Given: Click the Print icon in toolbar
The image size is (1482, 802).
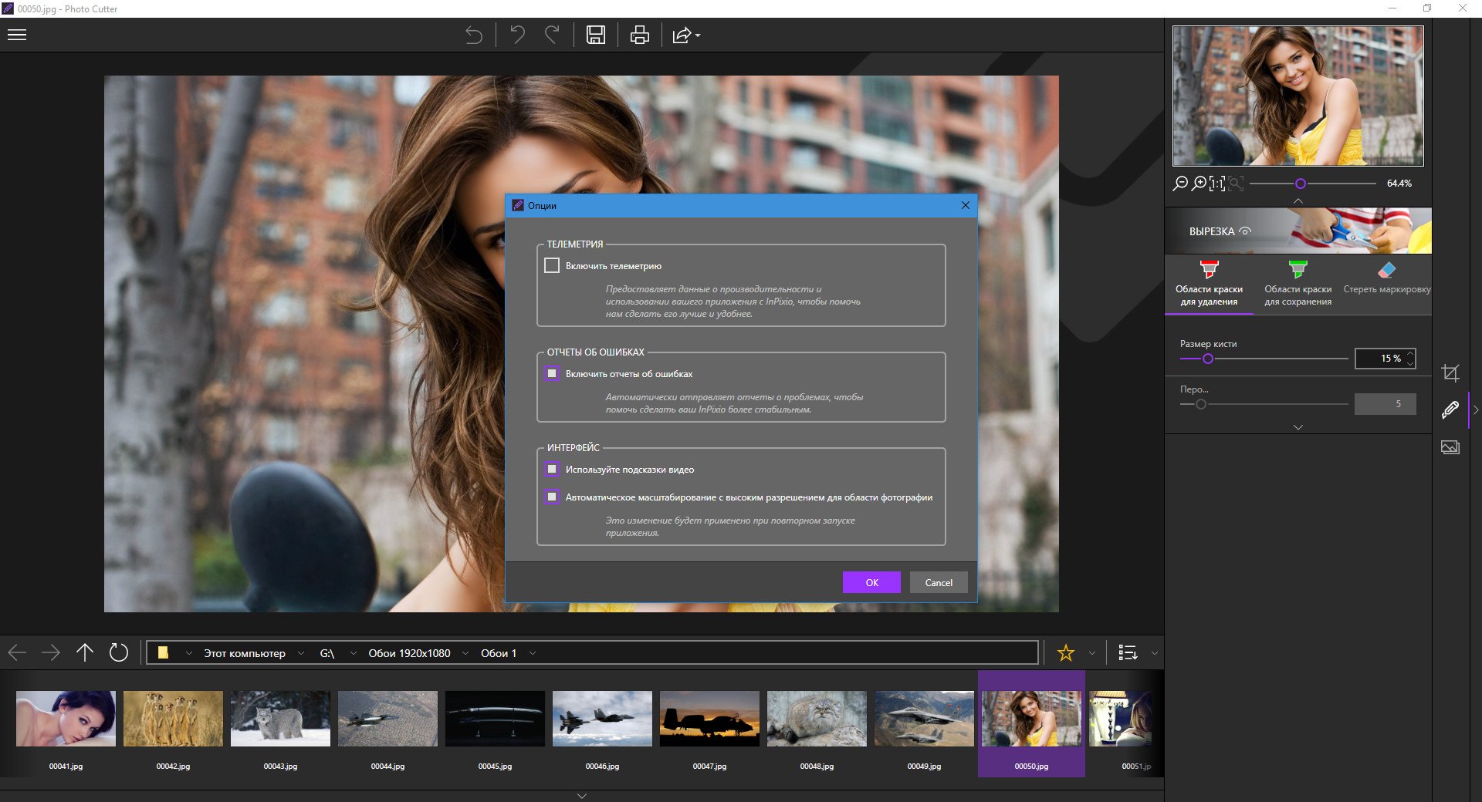Looking at the screenshot, I should [x=639, y=35].
